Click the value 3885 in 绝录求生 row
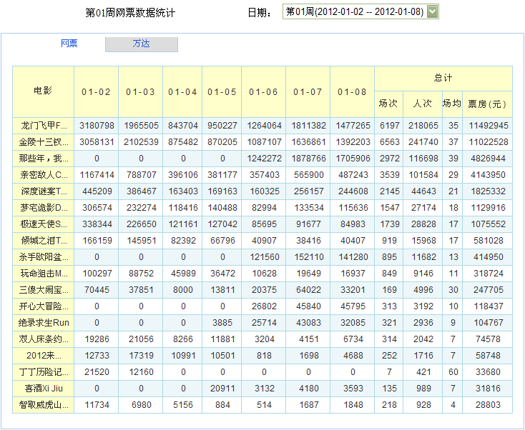 pos(222,323)
